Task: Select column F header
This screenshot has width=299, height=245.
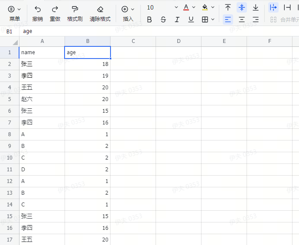Action: point(270,41)
